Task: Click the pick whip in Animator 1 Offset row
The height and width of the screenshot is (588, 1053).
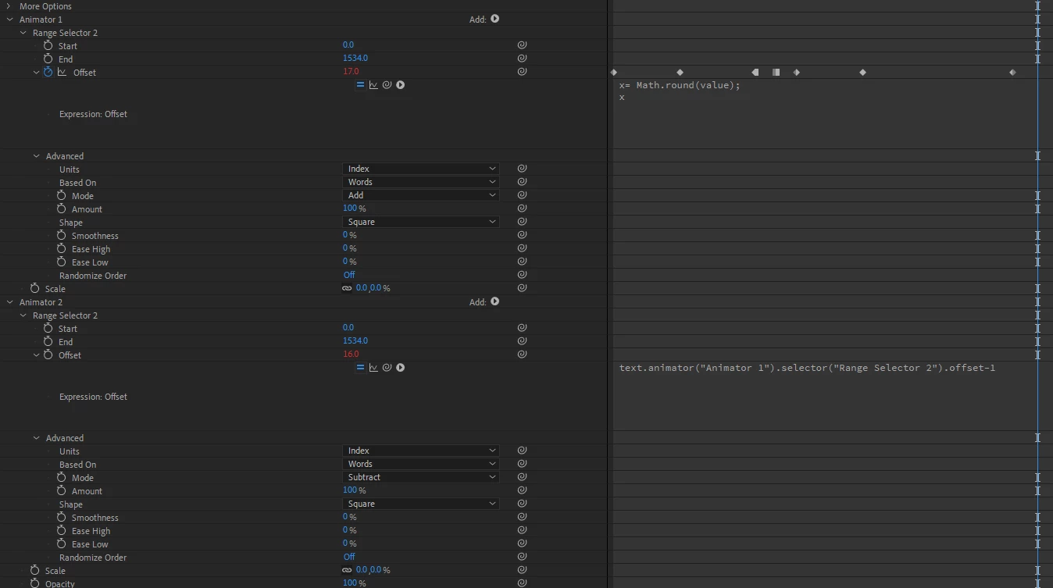Action: pyautogui.click(x=522, y=72)
